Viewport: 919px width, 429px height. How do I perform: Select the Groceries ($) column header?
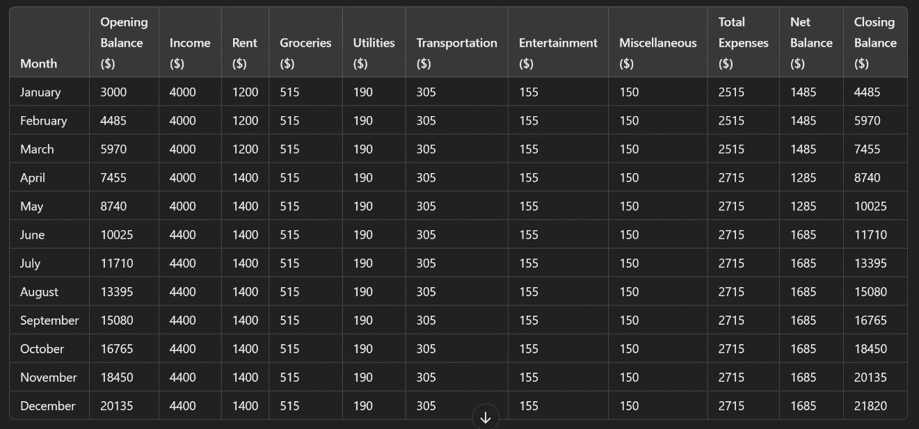pyautogui.click(x=305, y=53)
